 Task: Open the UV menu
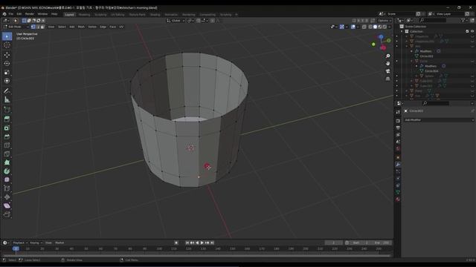tap(121, 27)
